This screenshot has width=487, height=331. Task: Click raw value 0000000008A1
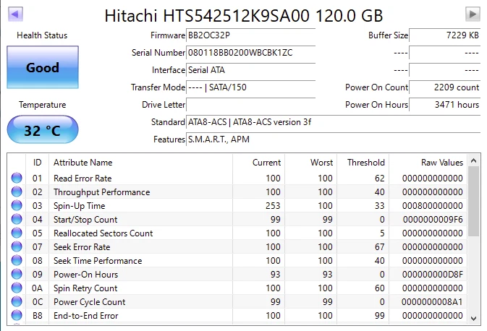(x=432, y=302)
